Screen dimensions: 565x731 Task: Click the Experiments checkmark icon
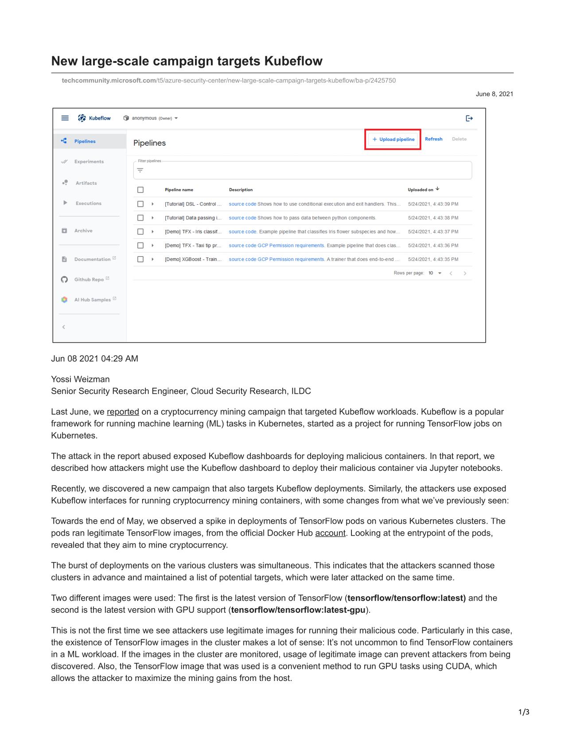click(x=64, y=162)
